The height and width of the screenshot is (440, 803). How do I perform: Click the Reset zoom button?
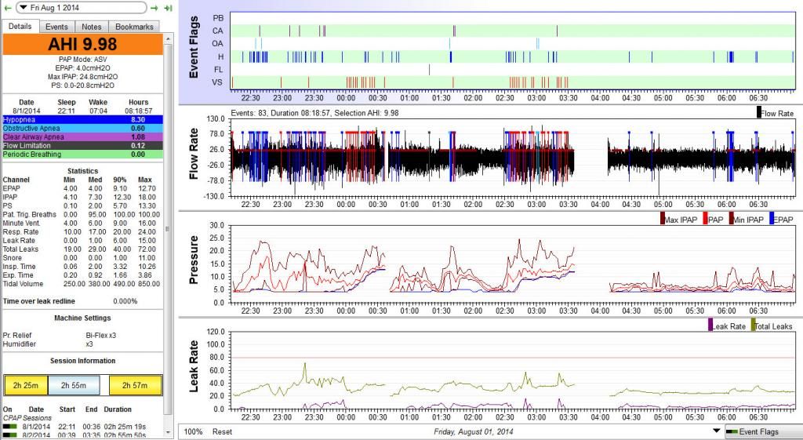pos(222,432)
